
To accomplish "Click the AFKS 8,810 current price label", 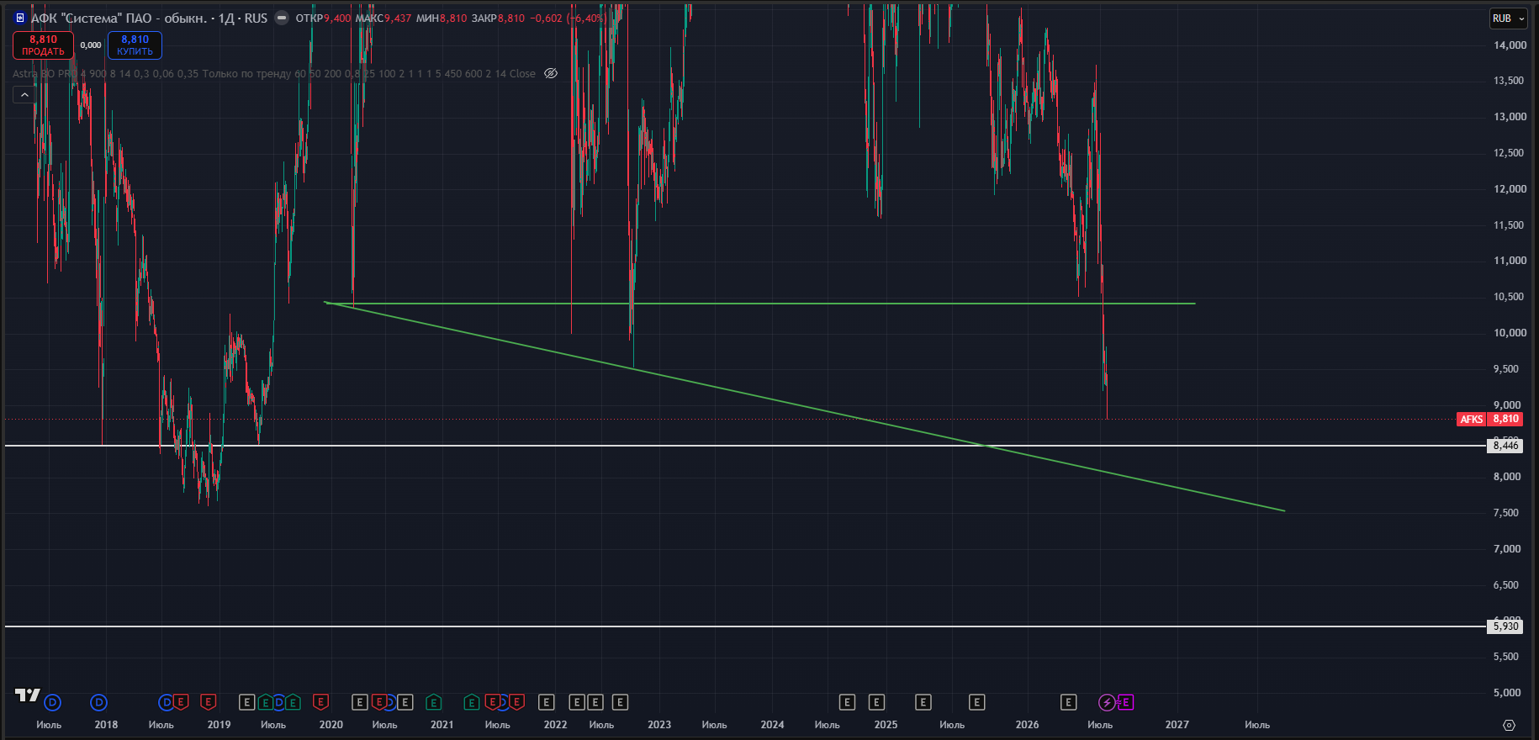I will click(1489, 419).
